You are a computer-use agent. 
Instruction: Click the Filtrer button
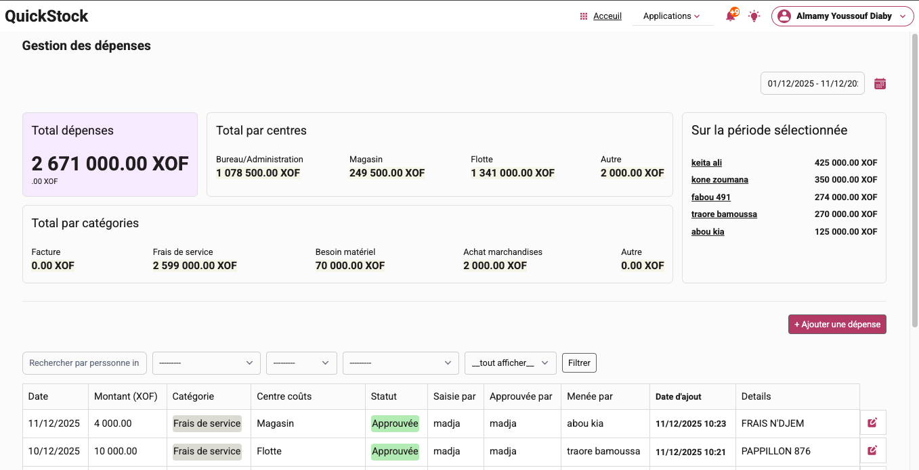(579, 363)
